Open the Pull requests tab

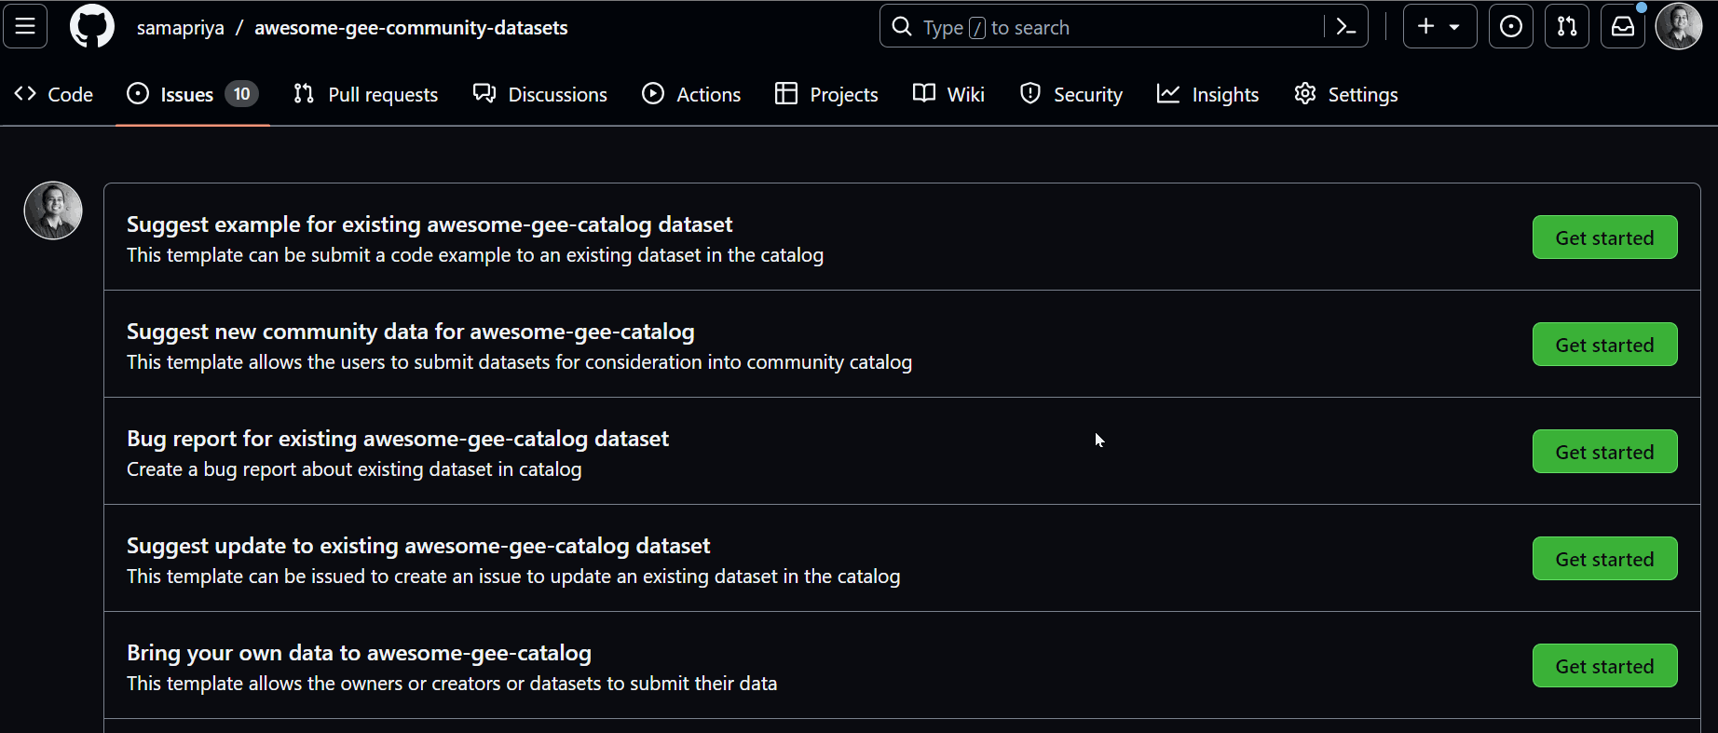tap(365, 94)
